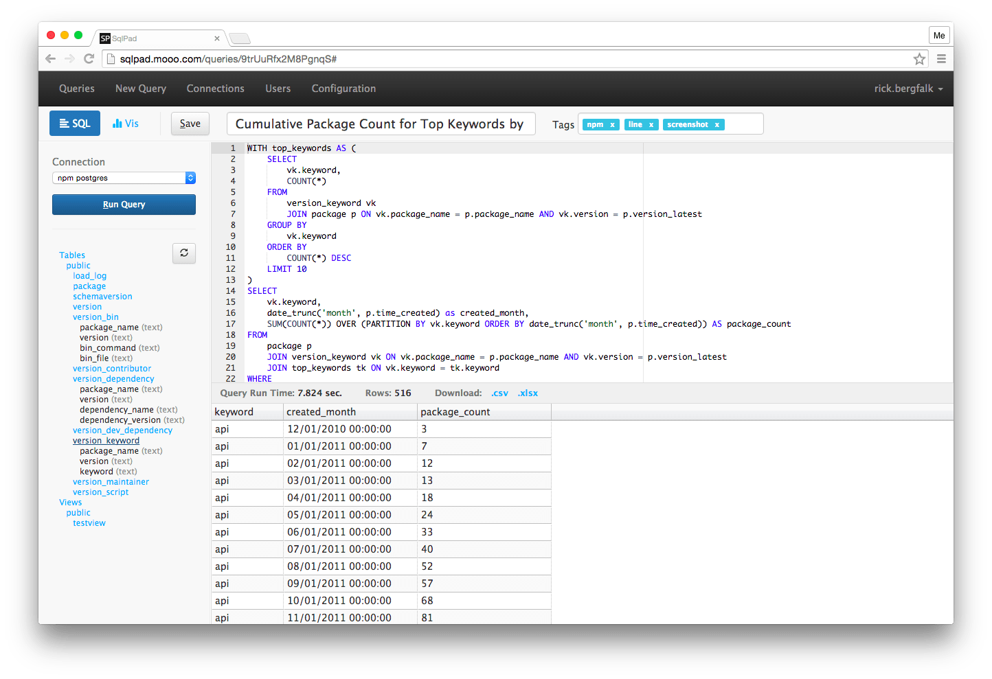Close the SqlPad browser tab
The height and width of the screenshot is (679, 992).
point(217,38)
